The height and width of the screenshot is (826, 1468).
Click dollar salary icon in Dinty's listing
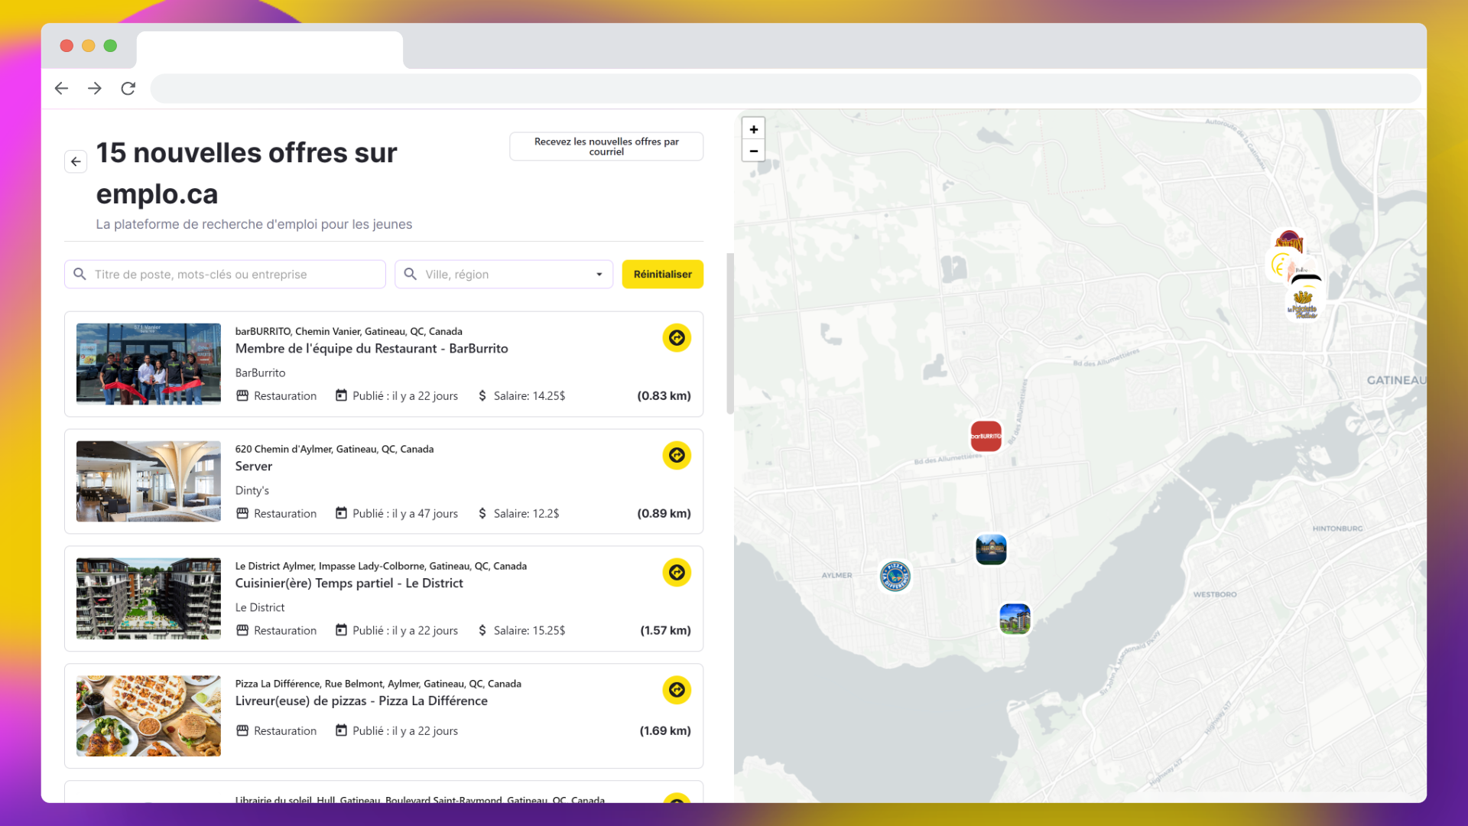482,513
